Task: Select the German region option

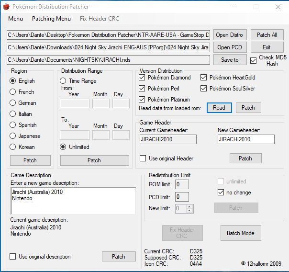Action: [13, 103]
